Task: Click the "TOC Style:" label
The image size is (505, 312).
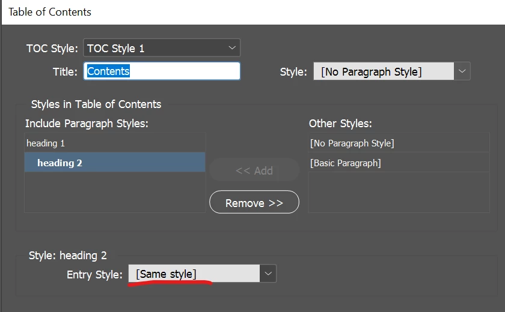Action: (x=52, y=49)
